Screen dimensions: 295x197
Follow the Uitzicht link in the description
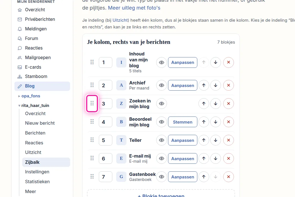120,20
